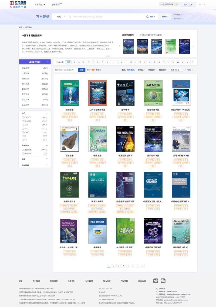Check the AMI core filter
The height and width of the screenshot is (307, 216).
click(x=23, y=125)
